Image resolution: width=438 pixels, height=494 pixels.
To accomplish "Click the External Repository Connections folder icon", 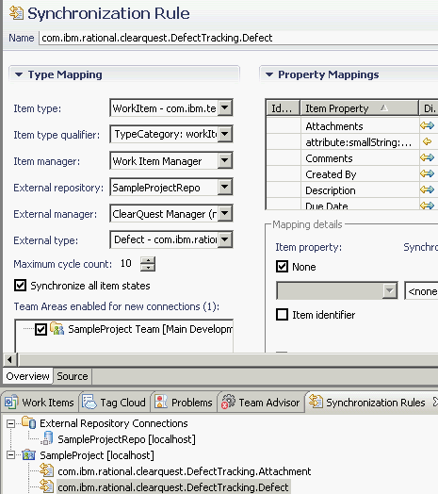I will click(29, 422).
